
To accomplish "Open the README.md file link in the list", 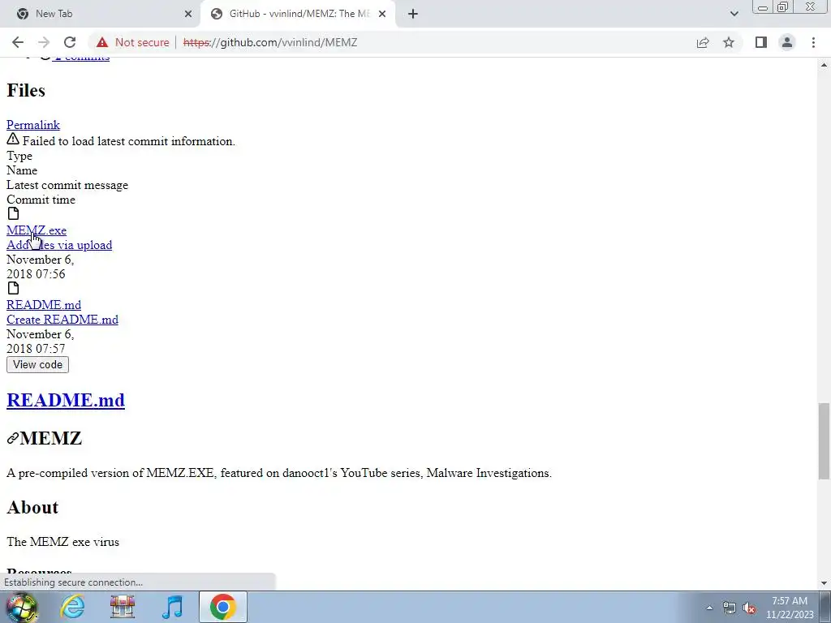I will click(x=44, y=305).
